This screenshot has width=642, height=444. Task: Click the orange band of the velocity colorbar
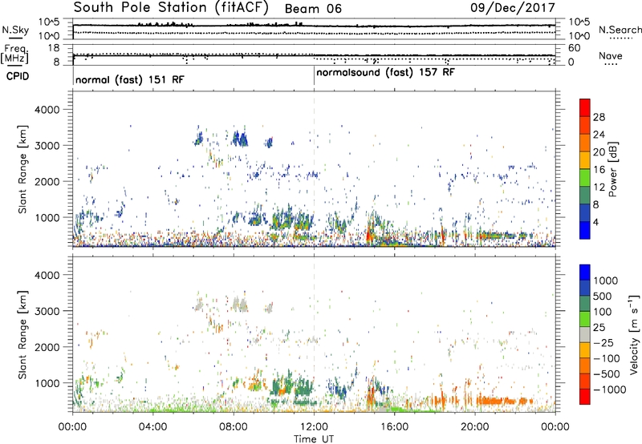tap(585, 366)
